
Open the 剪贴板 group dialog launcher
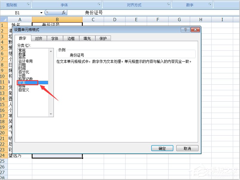[x=28, y=4]
